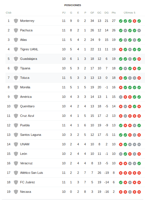Click Guadalajara's team crest icon
The height and width of the screenshot is (200, 145).
tap(16, 59)
